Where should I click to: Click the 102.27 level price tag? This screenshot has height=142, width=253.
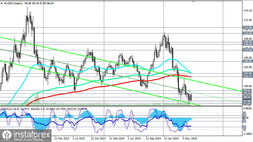[248, 76]
